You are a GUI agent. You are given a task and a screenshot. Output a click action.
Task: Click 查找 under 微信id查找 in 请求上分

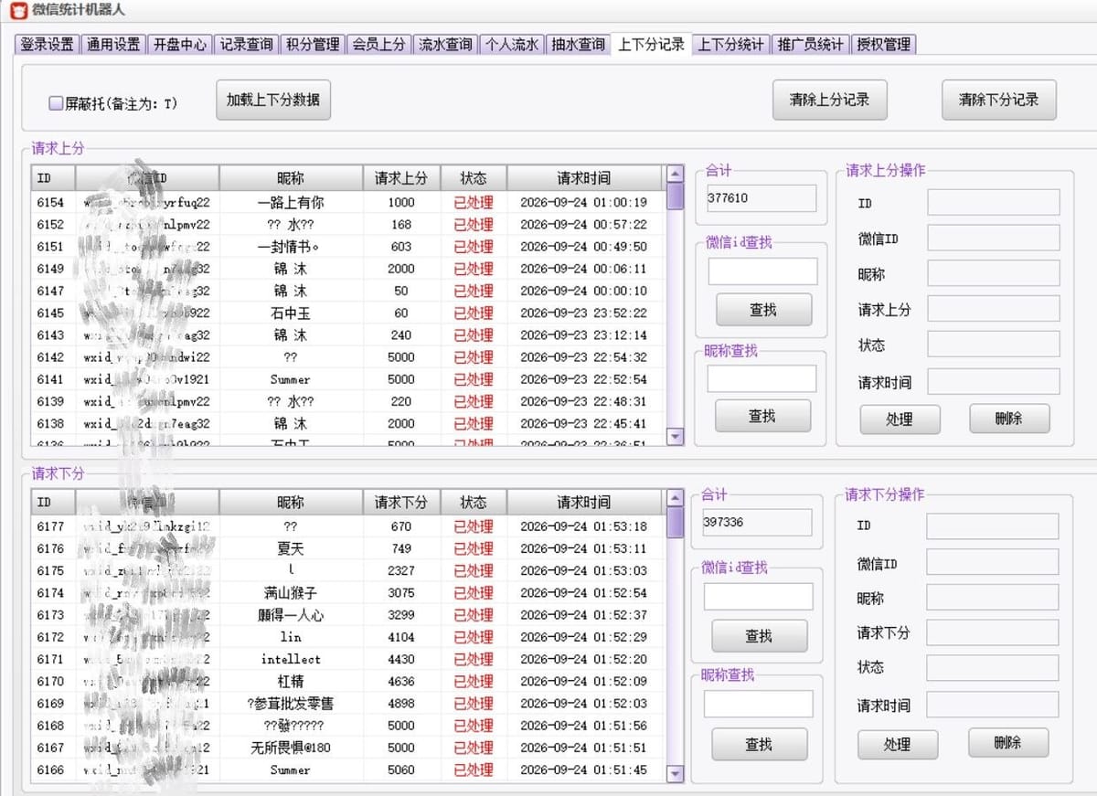pos(763,310)
